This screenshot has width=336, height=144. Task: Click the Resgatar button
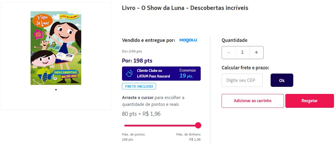[x=309, y=101]
